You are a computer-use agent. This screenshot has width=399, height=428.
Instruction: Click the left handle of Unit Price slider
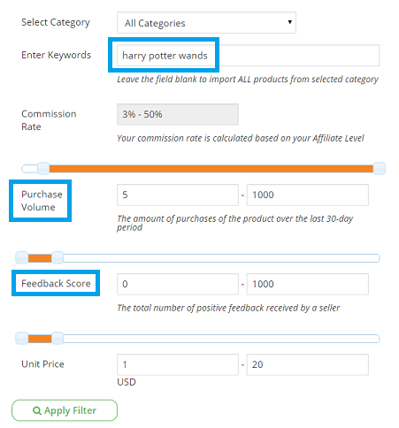(x=22, y=339)
